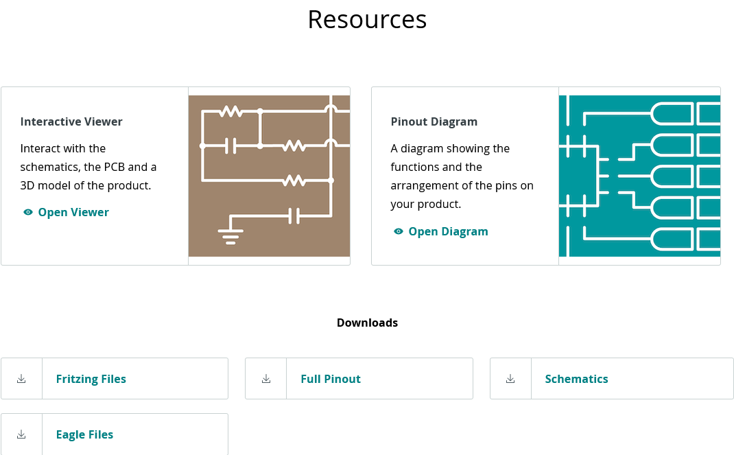Click the download icon for Eagle Files
This screenshot has height=455, width=734.
pyautogui.click(x=21, y=434)
